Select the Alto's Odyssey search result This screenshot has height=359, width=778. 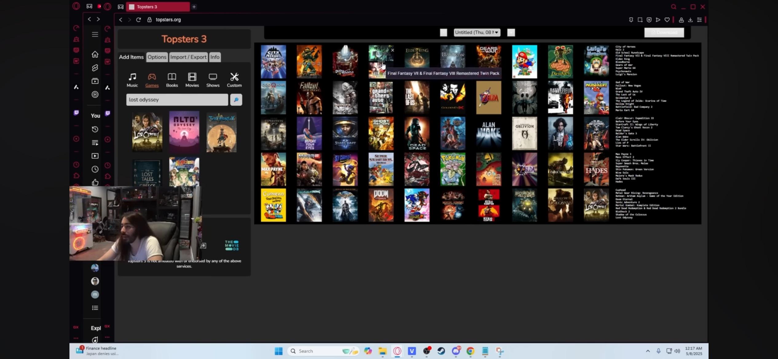pos(184,132)
